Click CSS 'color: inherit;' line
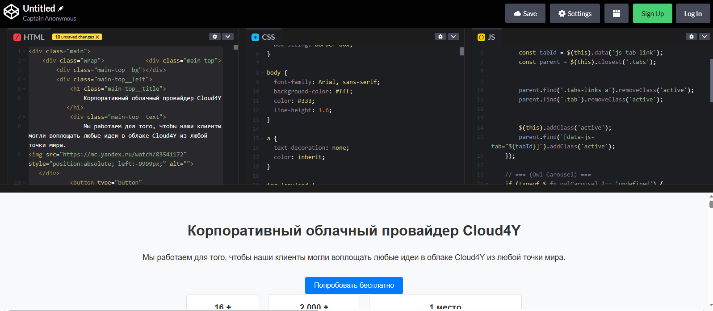Screen dimensions: 713x311 point(299,157)
